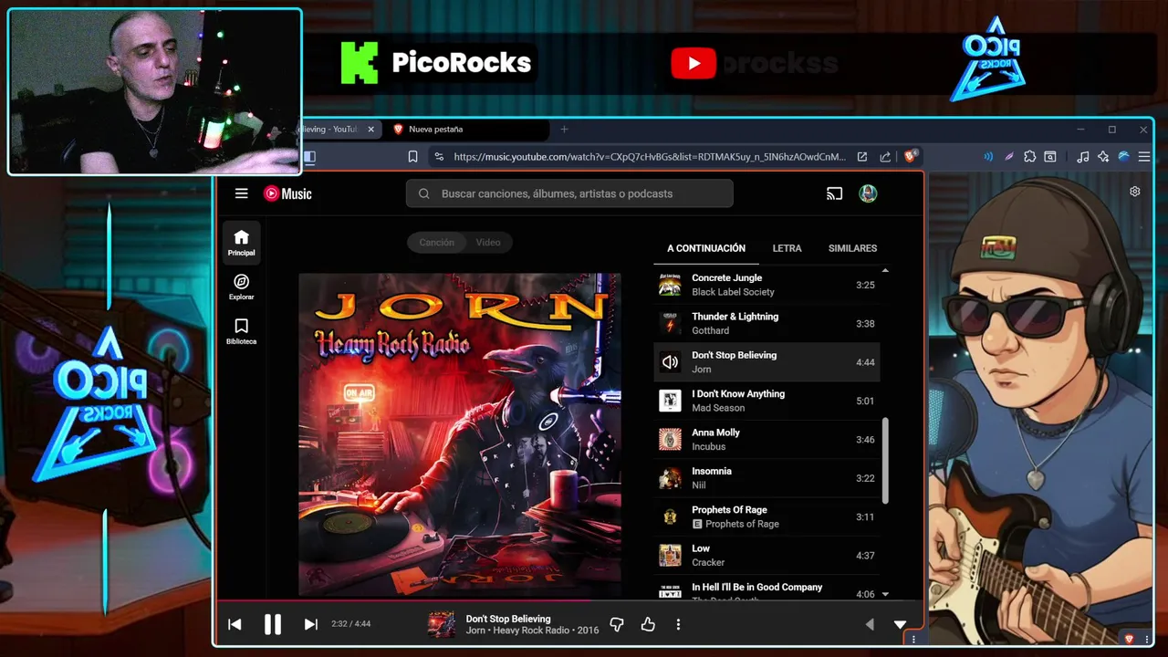Viewport: 1168px width, 657px height.
Task: Click the Anna Molly album thumbnail
Action: [670, 439]
